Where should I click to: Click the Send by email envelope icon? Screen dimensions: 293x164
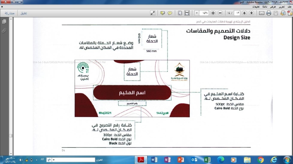point(261,13)
